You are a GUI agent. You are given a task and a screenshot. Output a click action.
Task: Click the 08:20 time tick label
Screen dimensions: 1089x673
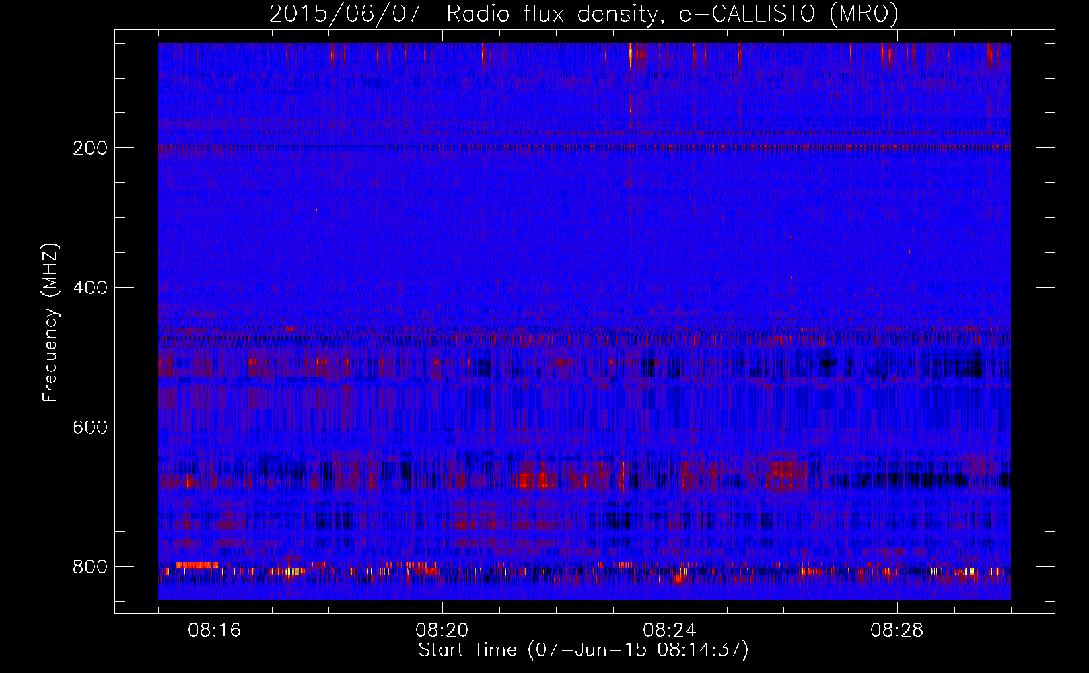442,631
